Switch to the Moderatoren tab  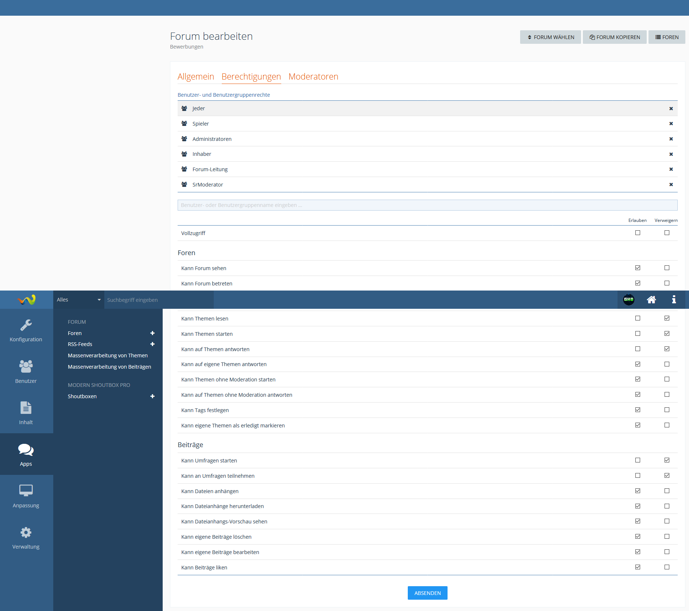pos(313,77)
